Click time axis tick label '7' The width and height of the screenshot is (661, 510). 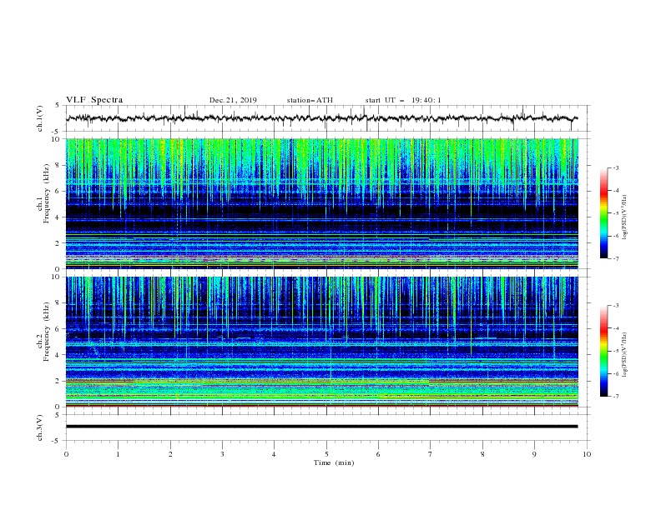(431, 454)
